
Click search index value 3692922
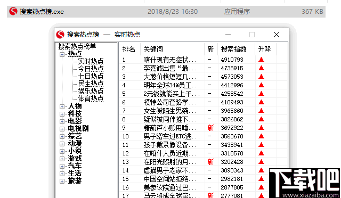[x=232, y=128]
